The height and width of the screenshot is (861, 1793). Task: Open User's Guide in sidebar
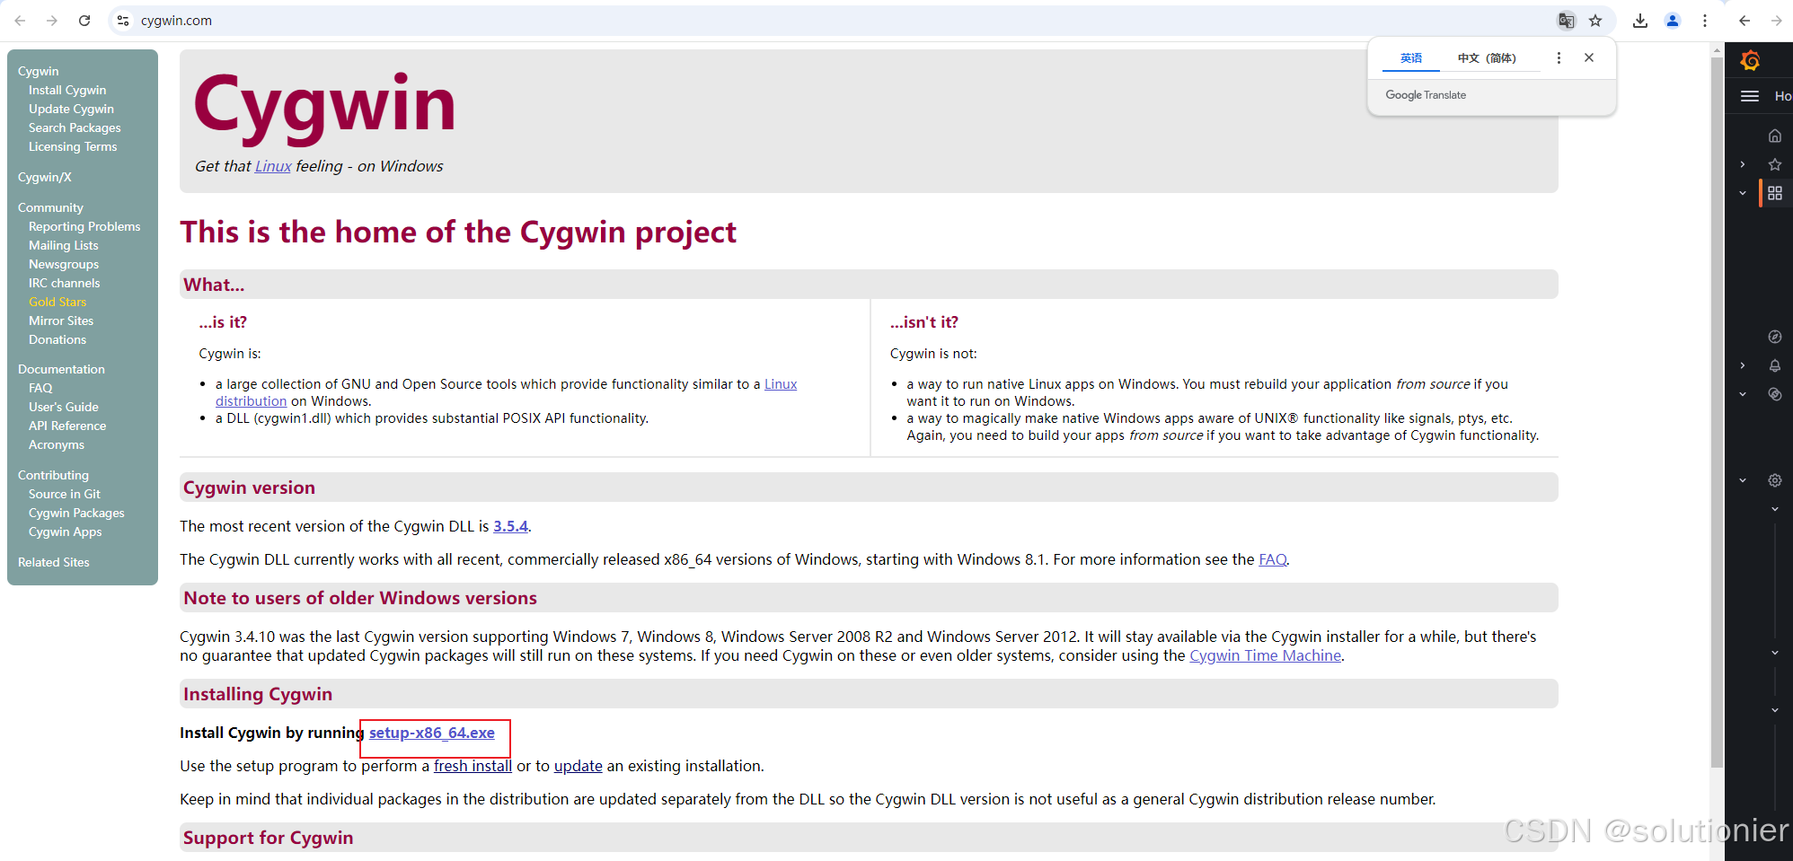tap(64, 407)
